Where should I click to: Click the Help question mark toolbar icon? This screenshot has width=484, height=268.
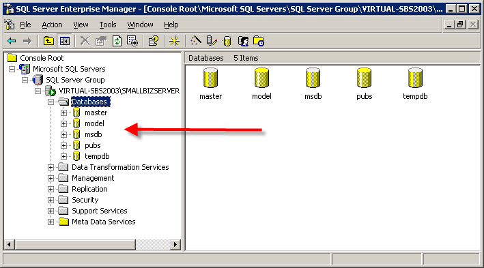click(154, 41)
